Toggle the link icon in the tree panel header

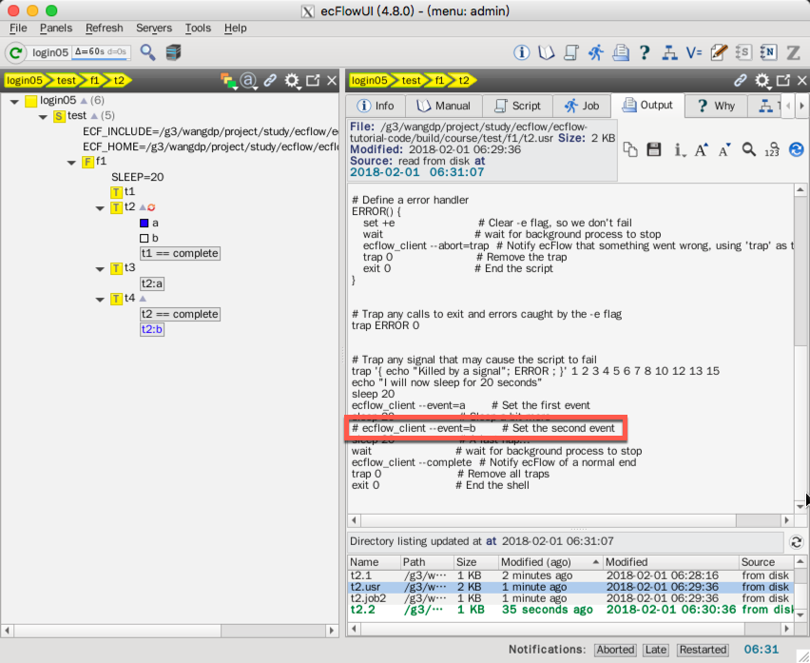270,80
